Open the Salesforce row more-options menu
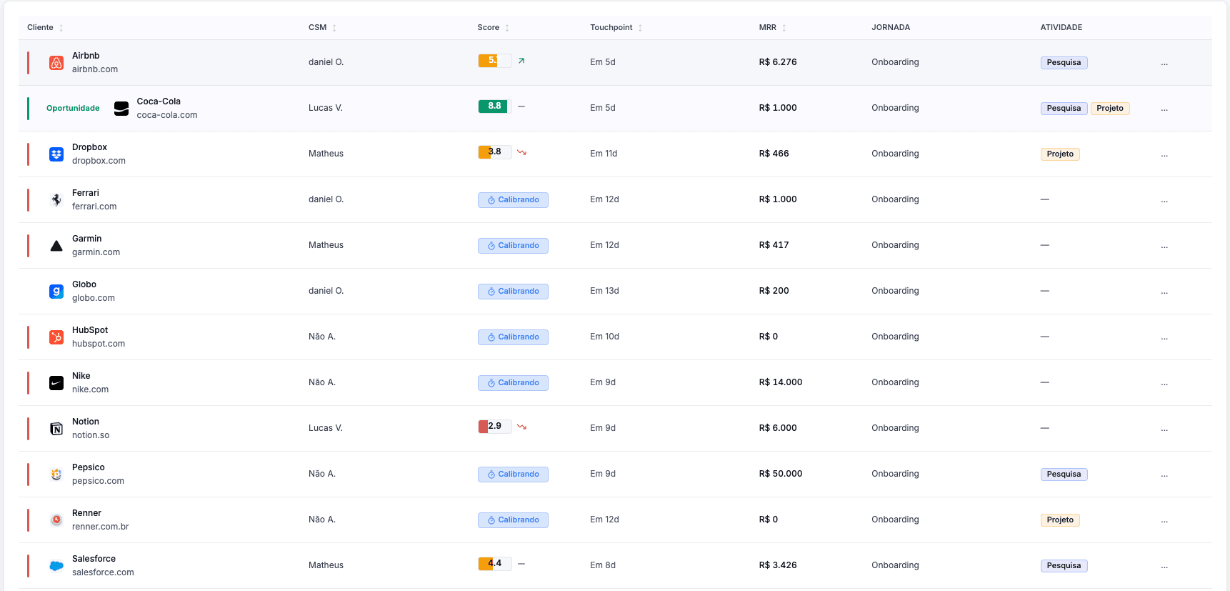 (x=1164, y=566)
